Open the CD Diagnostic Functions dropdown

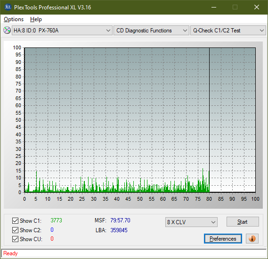pyautogui.click(x=151, y=31)
